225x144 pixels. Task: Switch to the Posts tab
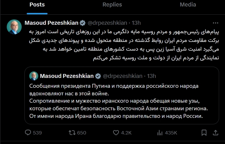coord(37,5)
